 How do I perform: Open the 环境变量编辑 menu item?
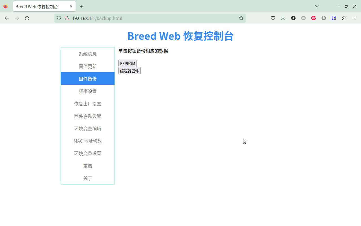tap(88, 128)
